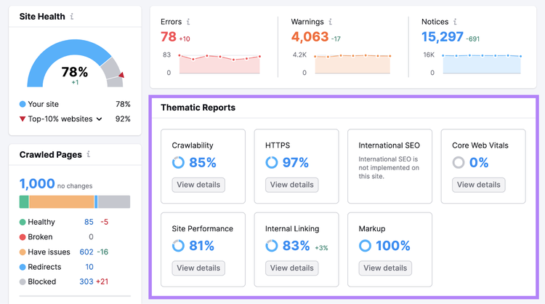
Task: View details for Crawlability
Action: (x=198, y=185)
